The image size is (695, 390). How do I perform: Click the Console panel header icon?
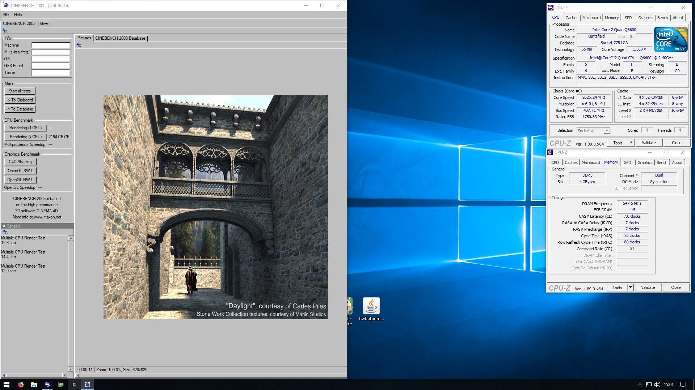[4, 226]
